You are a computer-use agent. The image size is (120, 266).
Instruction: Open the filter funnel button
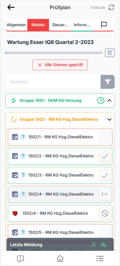pyautogui.click(x=108, y=82)
